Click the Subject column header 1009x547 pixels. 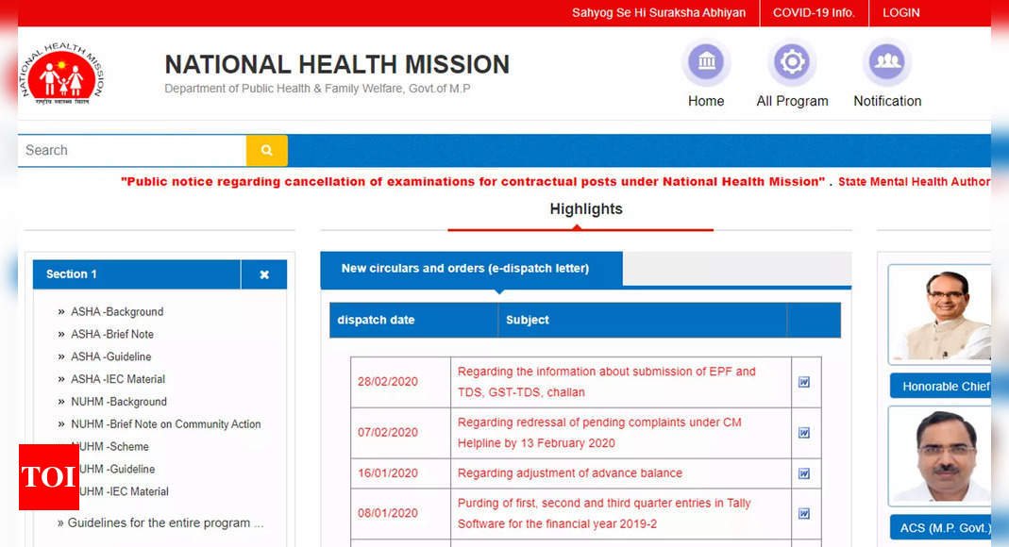tap(642, 320)
